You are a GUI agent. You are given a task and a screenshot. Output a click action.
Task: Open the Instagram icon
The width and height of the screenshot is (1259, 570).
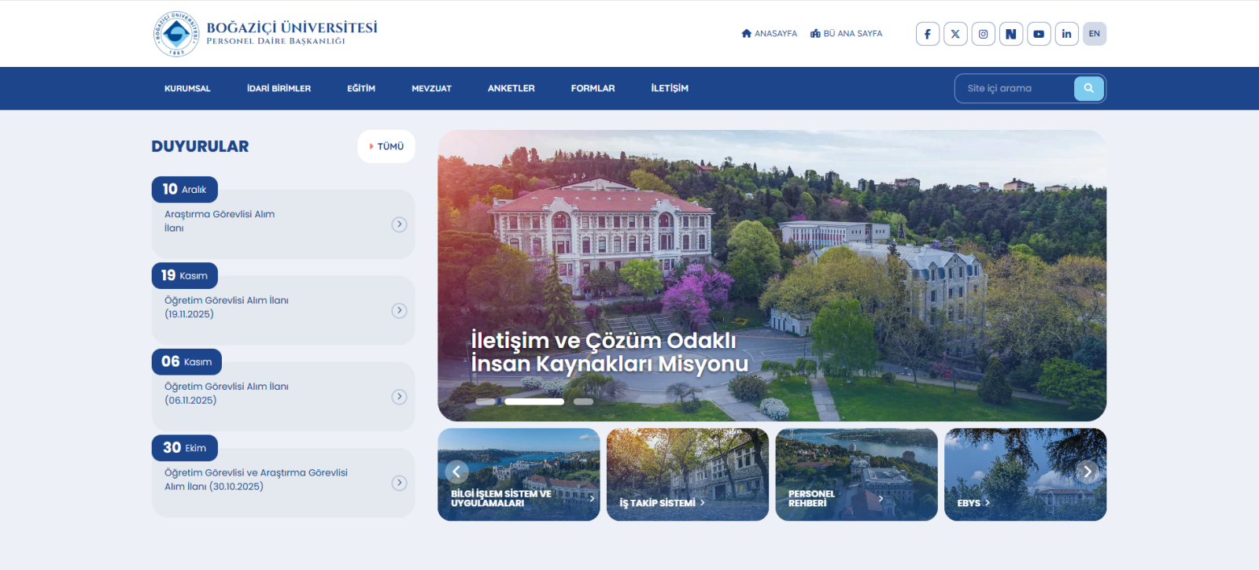coord(983,34)
